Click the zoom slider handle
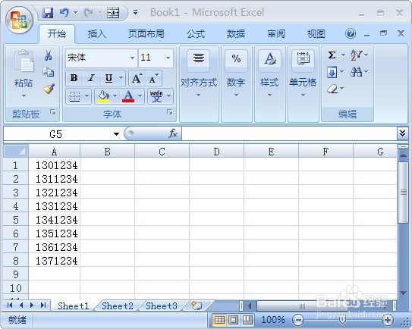 coord(342,320)
